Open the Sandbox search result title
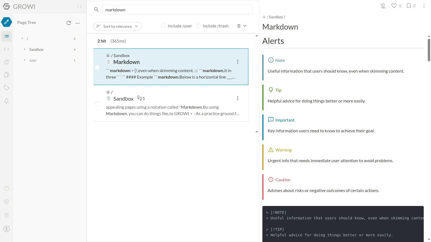Viewport: 431px width, 242px height. click(x=123, y=99)
